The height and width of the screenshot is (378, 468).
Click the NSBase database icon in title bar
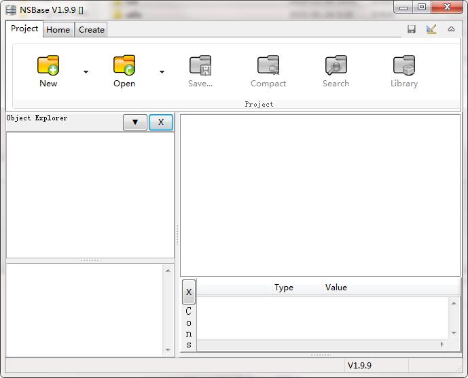point(11,10)
